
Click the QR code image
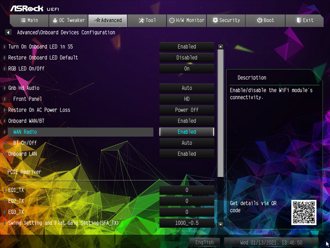[304, 212]
